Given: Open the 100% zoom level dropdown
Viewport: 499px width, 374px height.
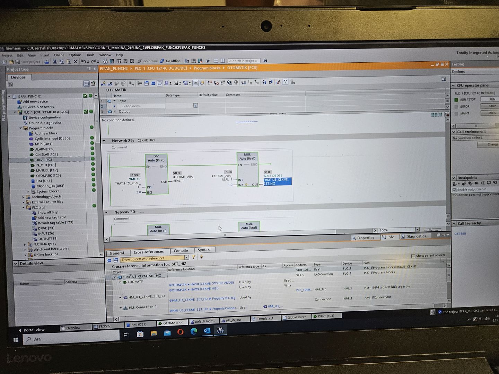Looking at the screenshot, I should pyautogui.click(x=417, y=230).
